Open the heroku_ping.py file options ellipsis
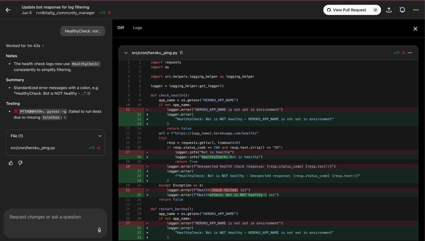Screen dimensions: 425x241 pos(410,53)
